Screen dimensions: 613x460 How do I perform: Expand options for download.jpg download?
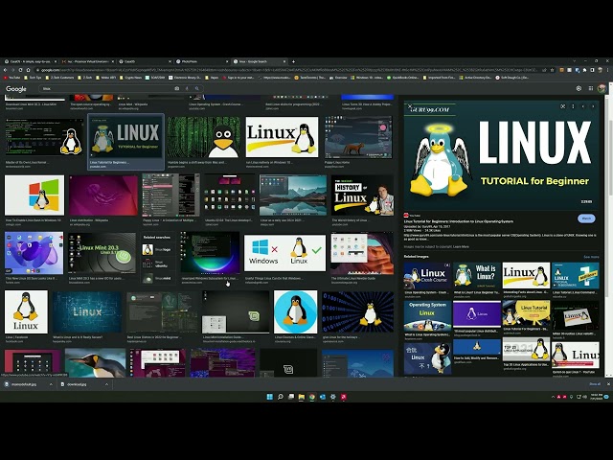pyautogui.click(x=106, y=384)
